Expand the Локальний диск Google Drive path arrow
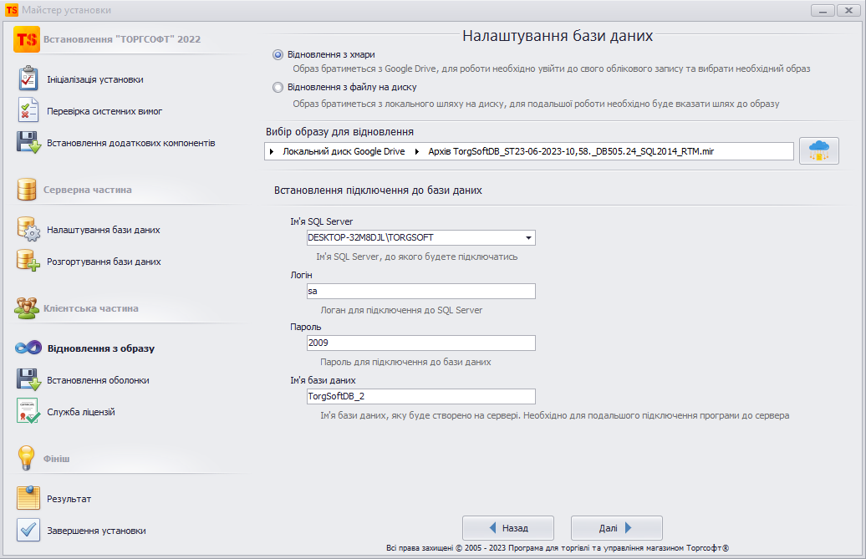This screenshot has height=559, width=866. pyautogui.click(x=273, y=152)
